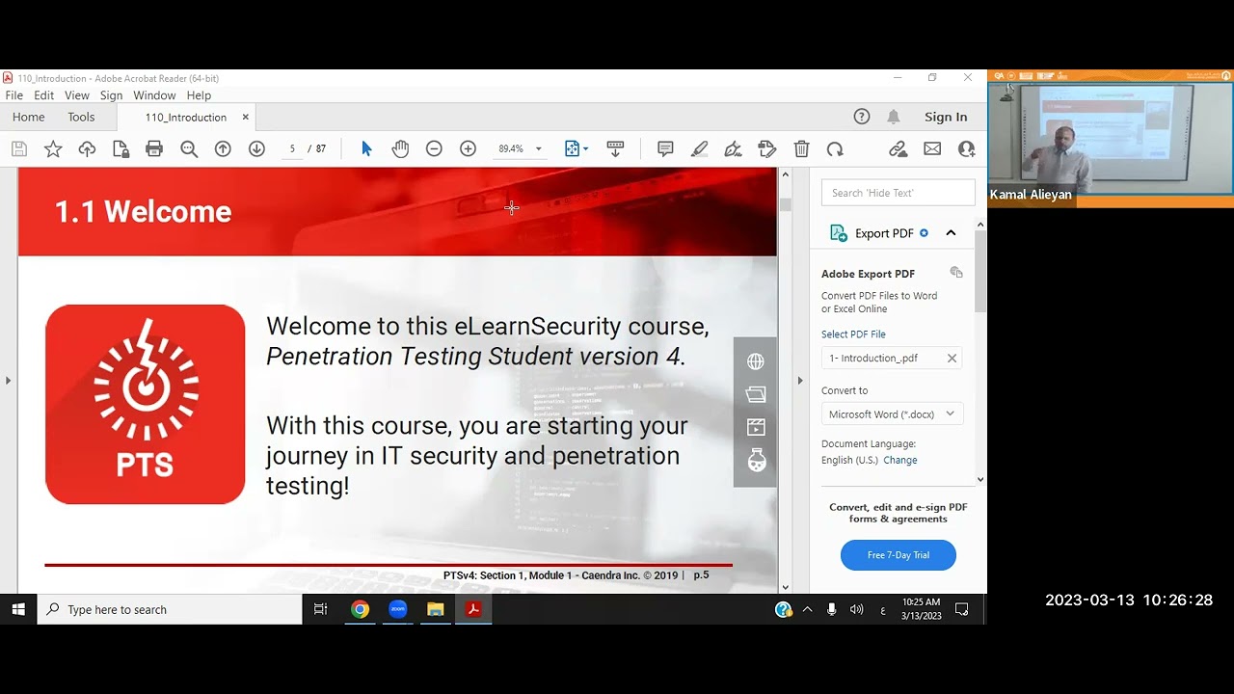Click the share with others person icon
The image size is (1234, 694).
pyautogui.click(x=966, y=148)
